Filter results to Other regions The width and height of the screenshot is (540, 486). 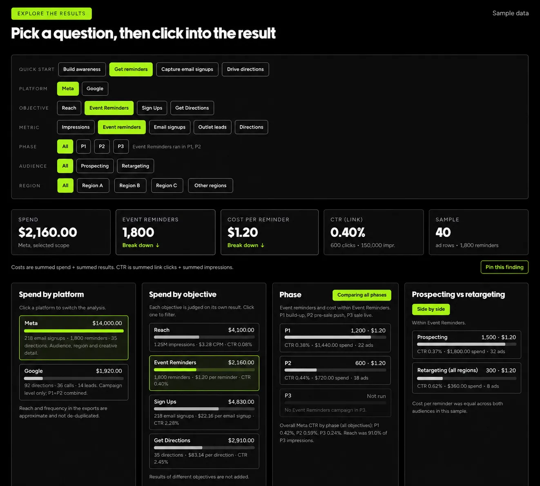pos(210,185)
